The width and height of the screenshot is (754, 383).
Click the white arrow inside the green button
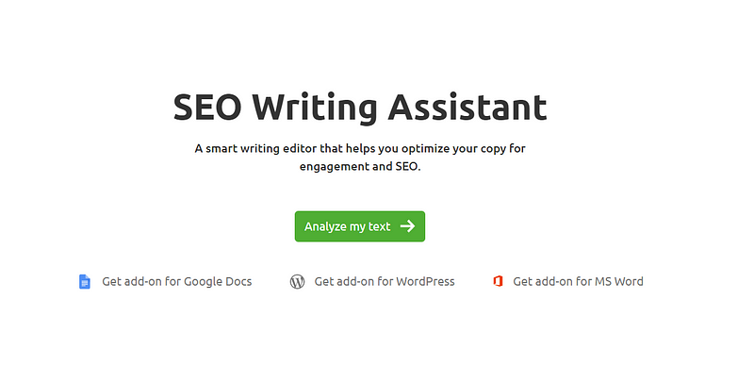407,226
